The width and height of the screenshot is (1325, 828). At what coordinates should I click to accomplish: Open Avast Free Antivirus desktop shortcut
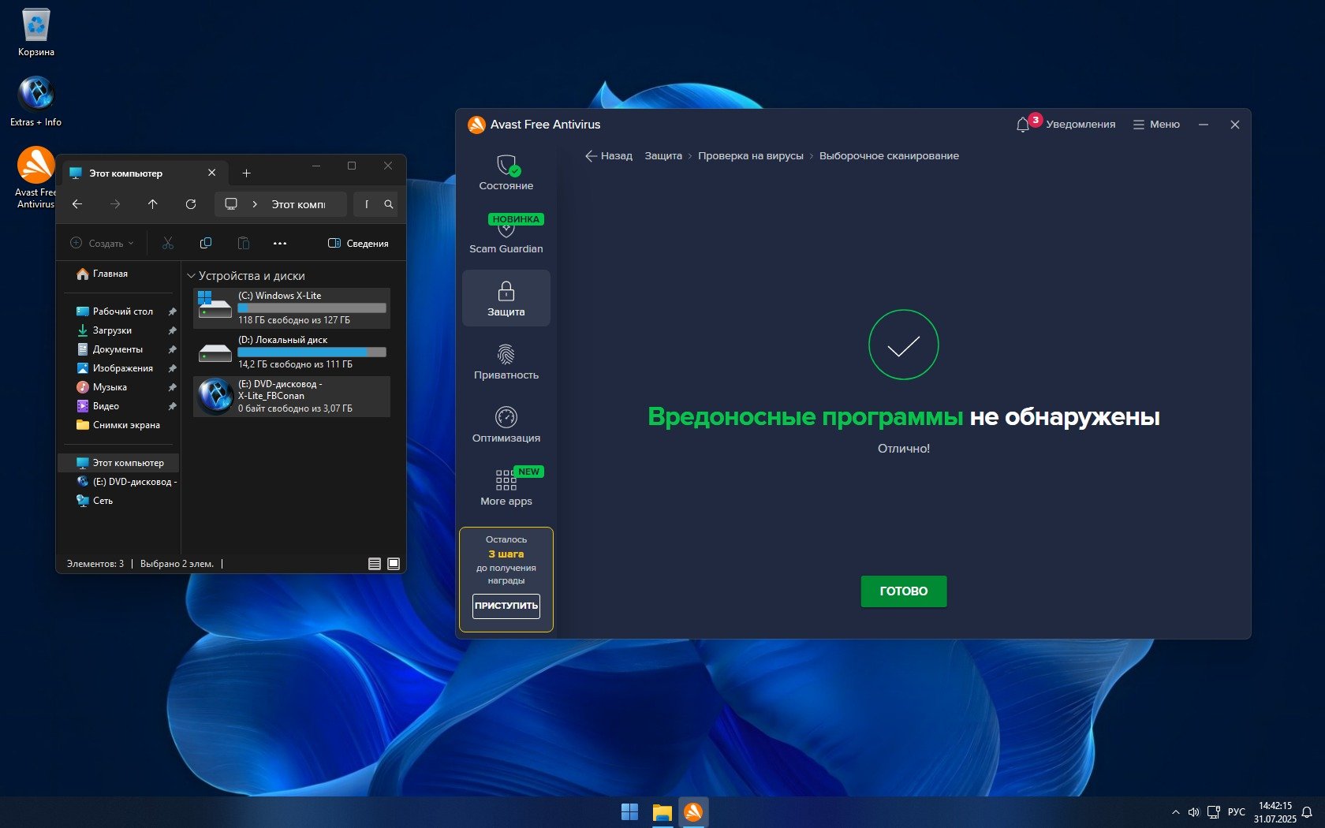tap(36, 177)
